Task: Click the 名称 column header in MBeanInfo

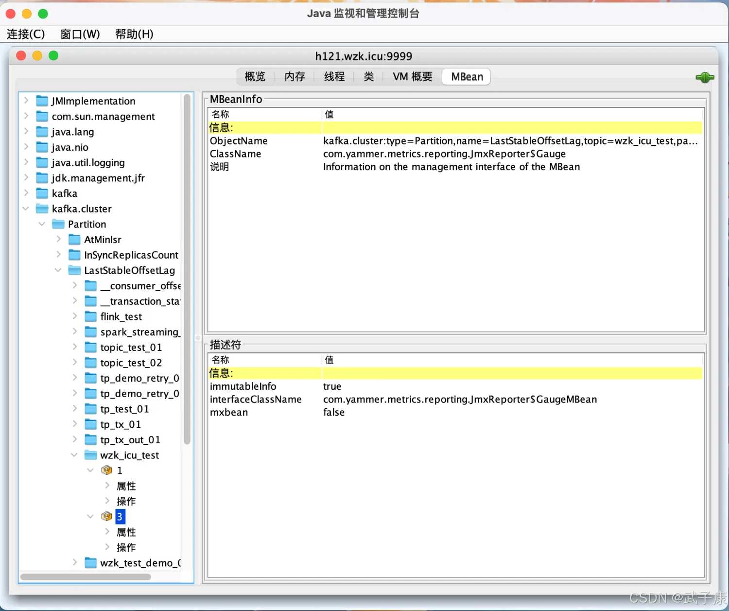Action: coord(265,115)
